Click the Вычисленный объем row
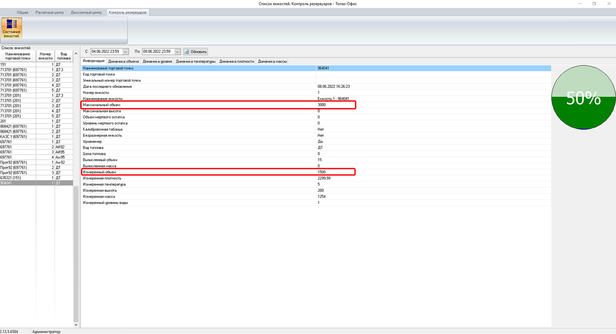The width and height of the screenshot is (616, 334). tap(316, 160)
